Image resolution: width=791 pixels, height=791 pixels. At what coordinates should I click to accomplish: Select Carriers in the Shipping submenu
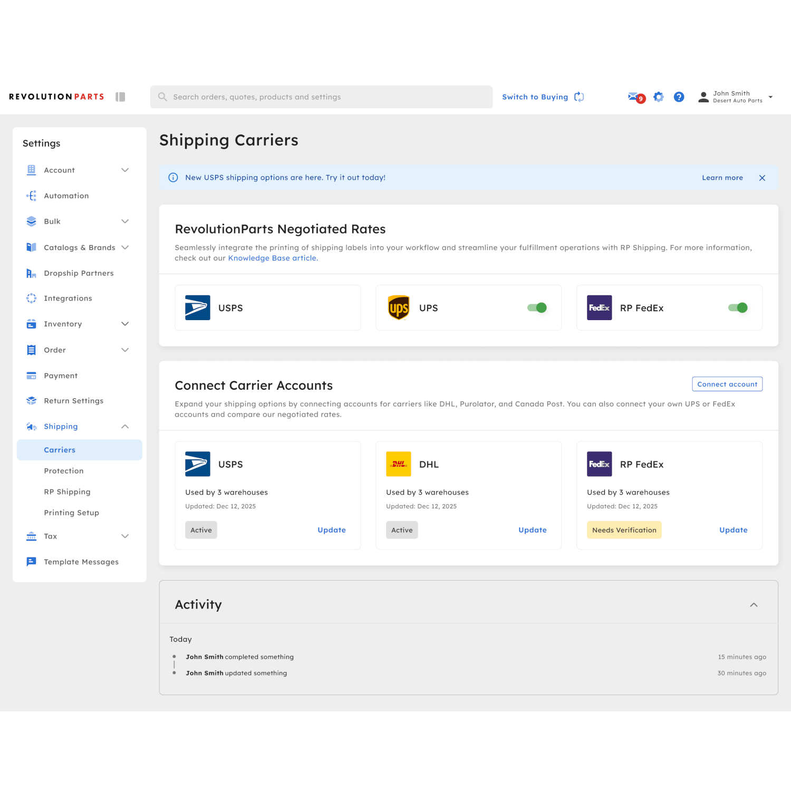[x=80, y=450]
